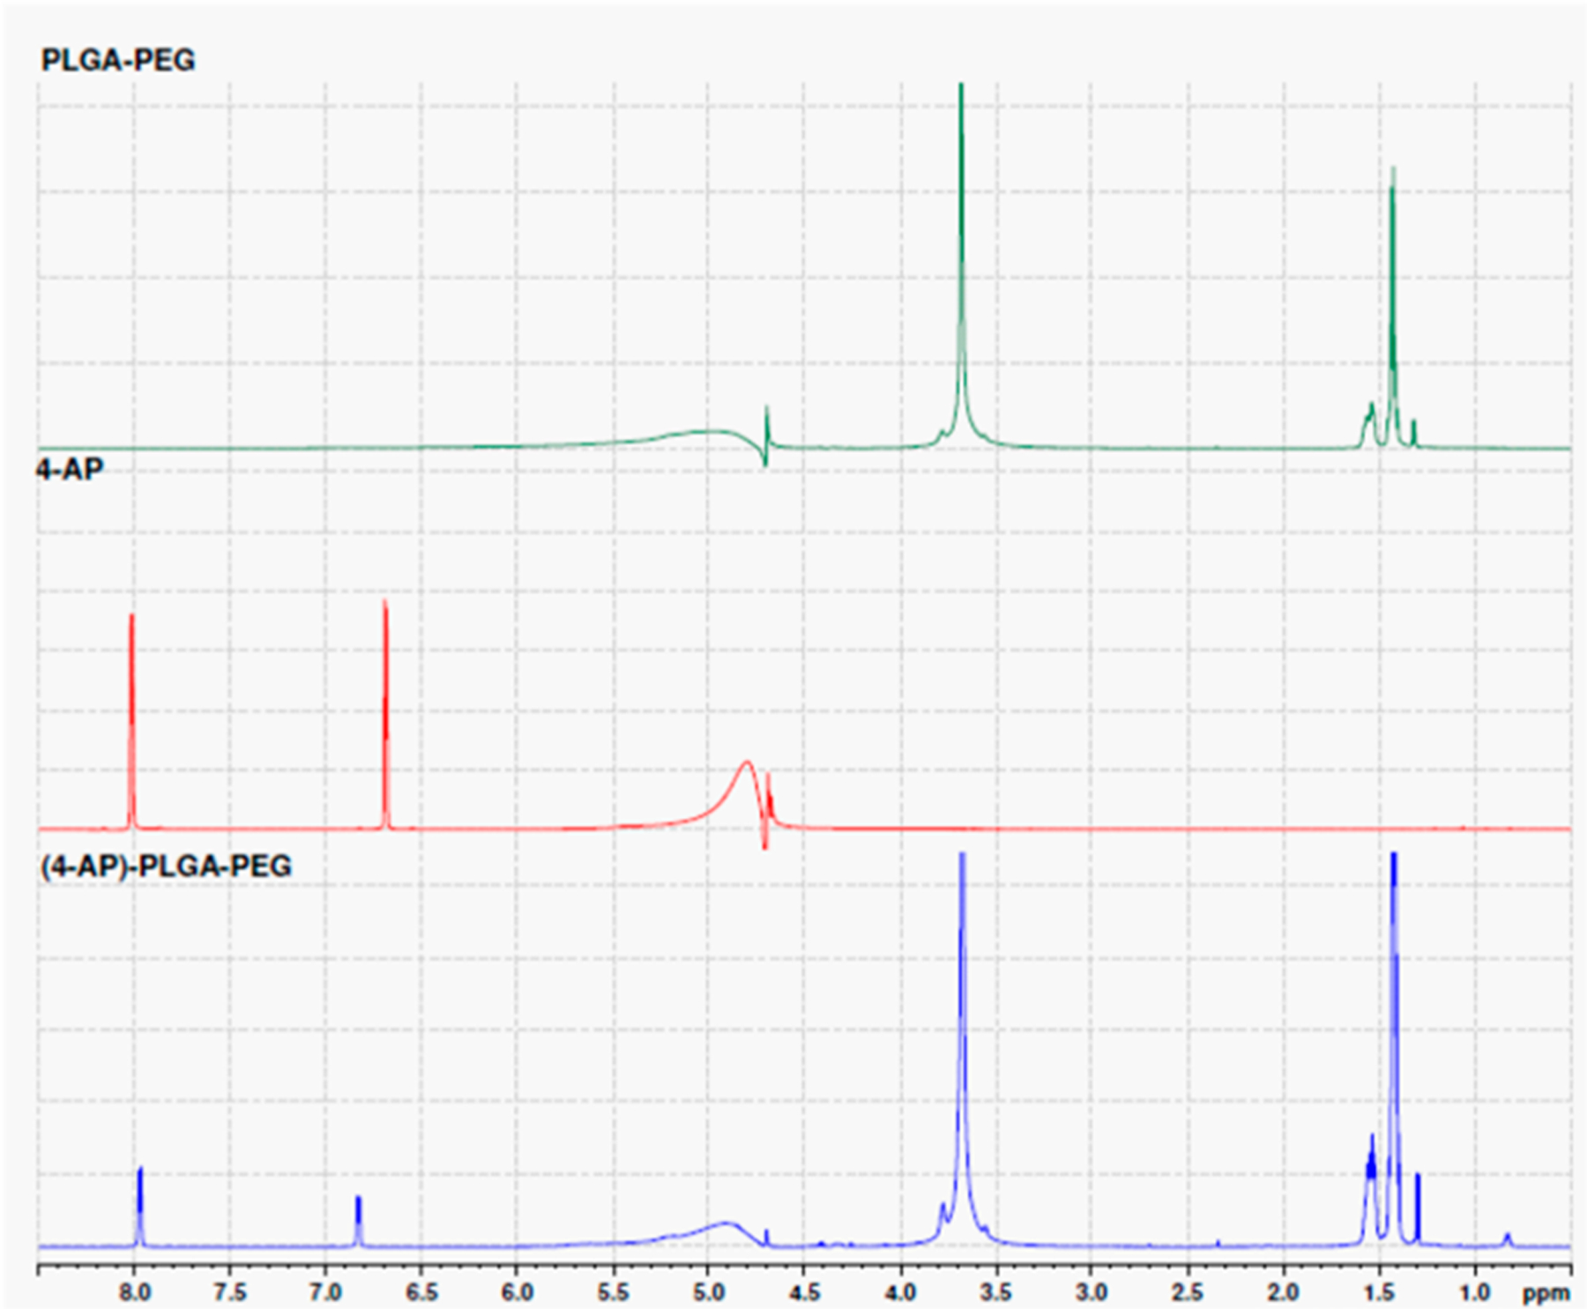
Task: Click the green PLGA-PEG peak at 3.7 ppm
Action: [961, 264]
